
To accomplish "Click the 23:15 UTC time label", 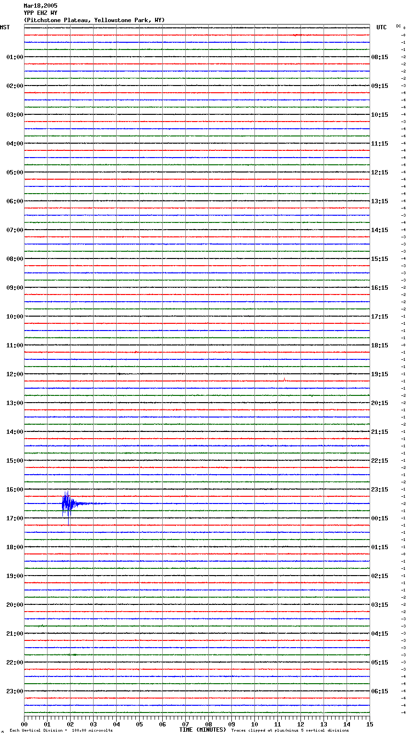I will click(x=380, y=490).
